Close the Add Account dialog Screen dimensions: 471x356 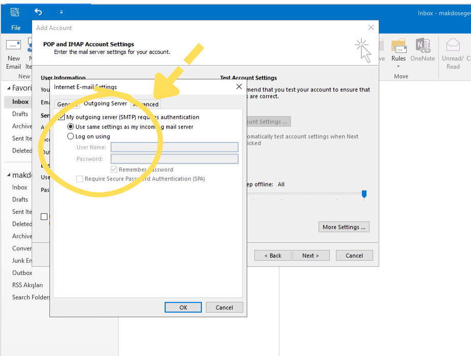point(371,28)
